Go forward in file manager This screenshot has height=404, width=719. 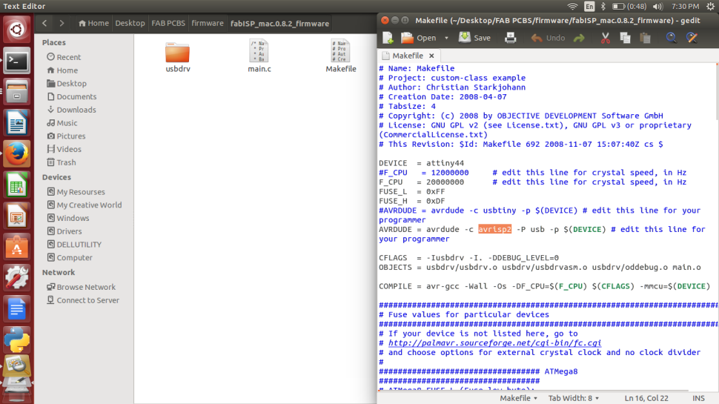[x=62, y=23]
